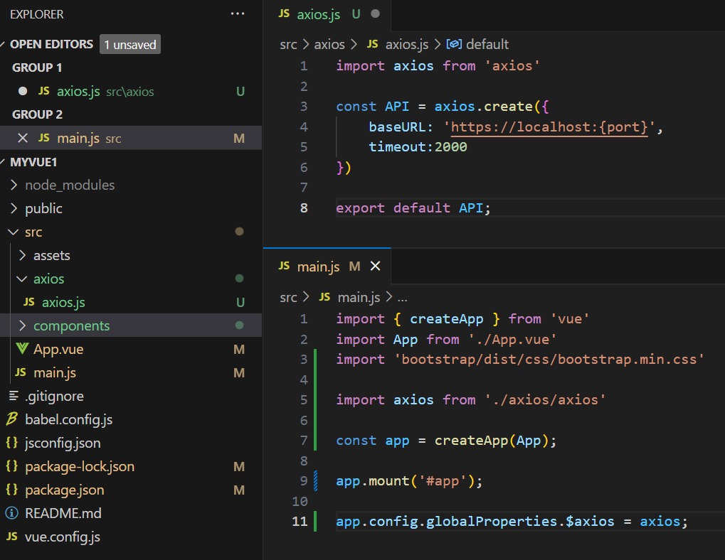Click the JS icon on the main.js tab
This screenshot has width=725, height=560.
point(285,266)
